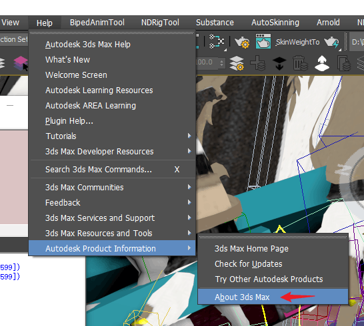Screen dimensions: 364x326
Task: Choose Autodesk Learning Resources
Action: point(112,90)
